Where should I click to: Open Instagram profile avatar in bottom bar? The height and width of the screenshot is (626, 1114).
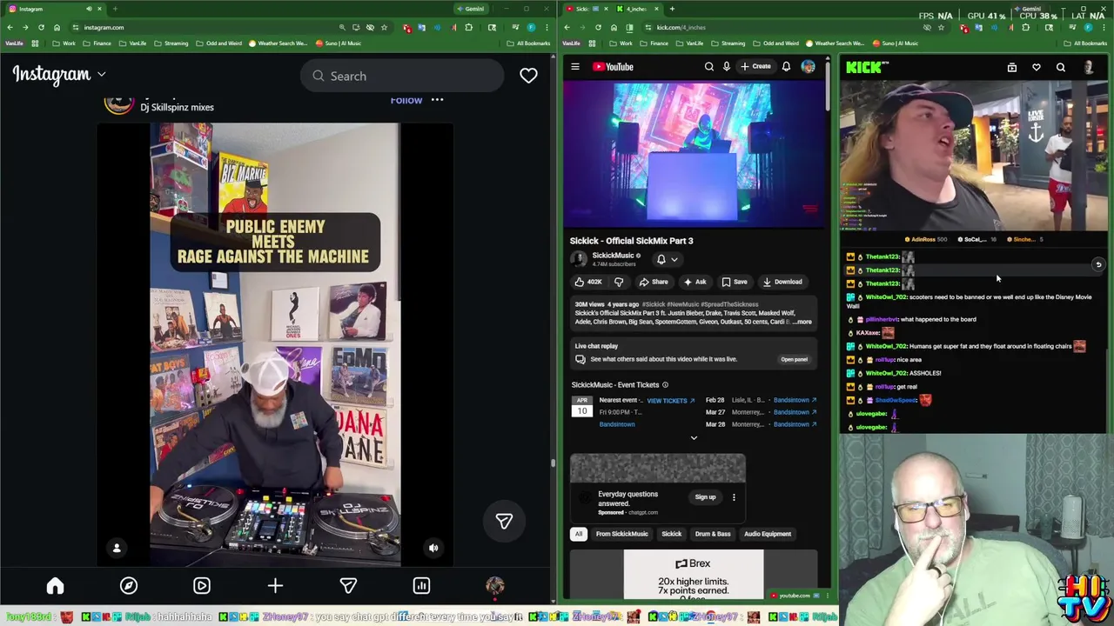click(494, 586)
